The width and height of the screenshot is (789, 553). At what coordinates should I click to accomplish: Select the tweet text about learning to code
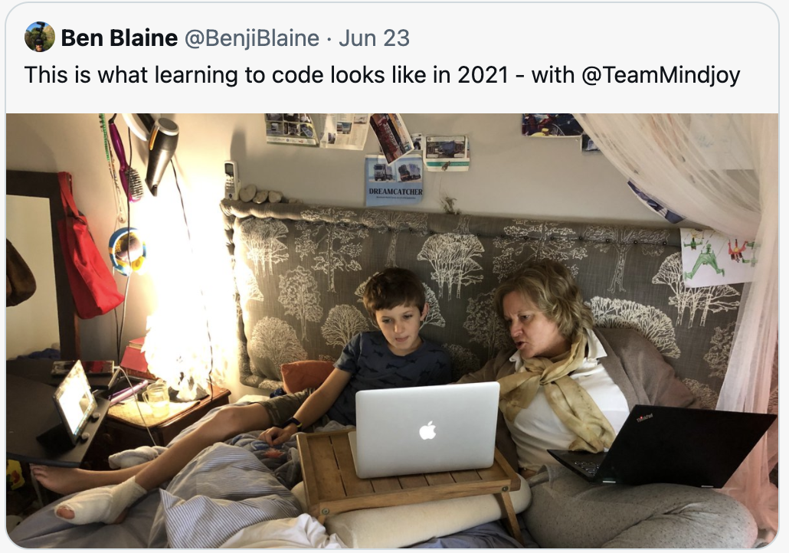(x=382, y=75)
